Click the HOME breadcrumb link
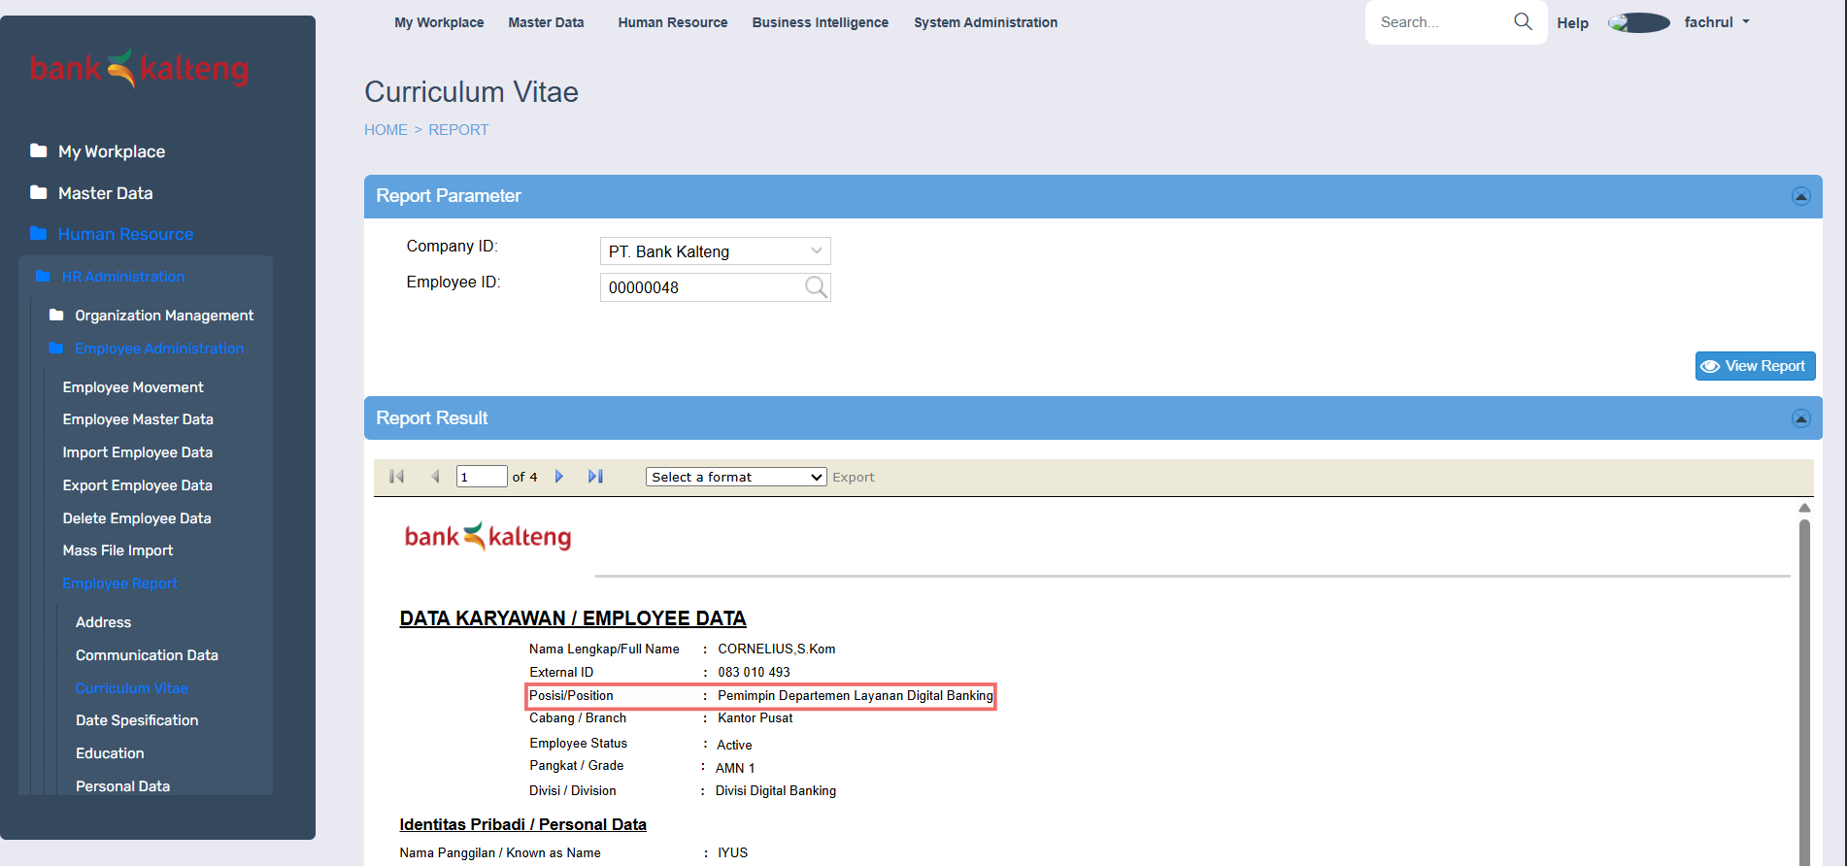 [x=386, y=130]
